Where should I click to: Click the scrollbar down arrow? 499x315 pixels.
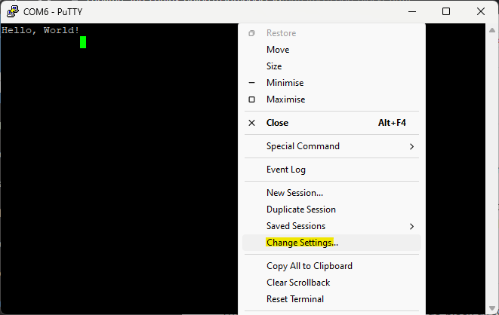(492, 307)
